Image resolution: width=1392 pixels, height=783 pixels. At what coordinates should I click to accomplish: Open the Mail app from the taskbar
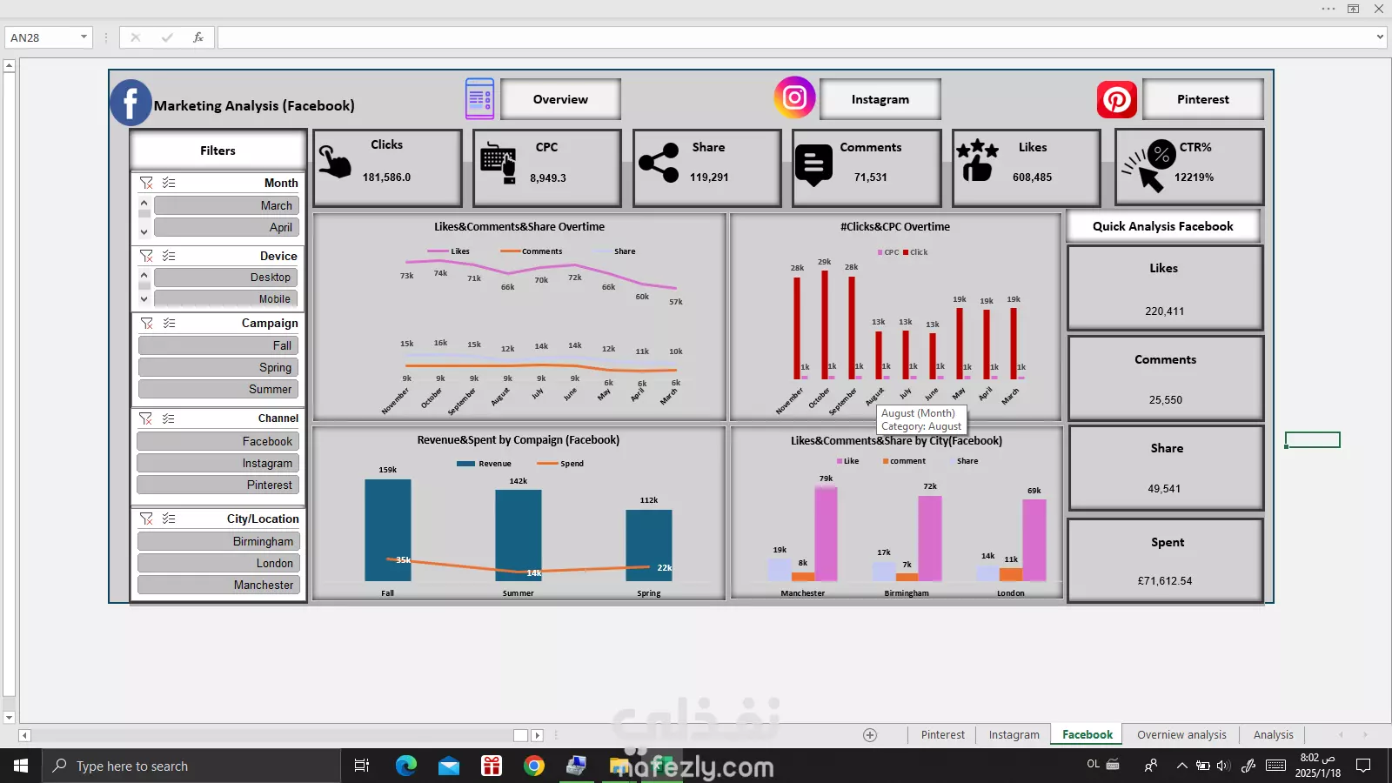[449, 766]
